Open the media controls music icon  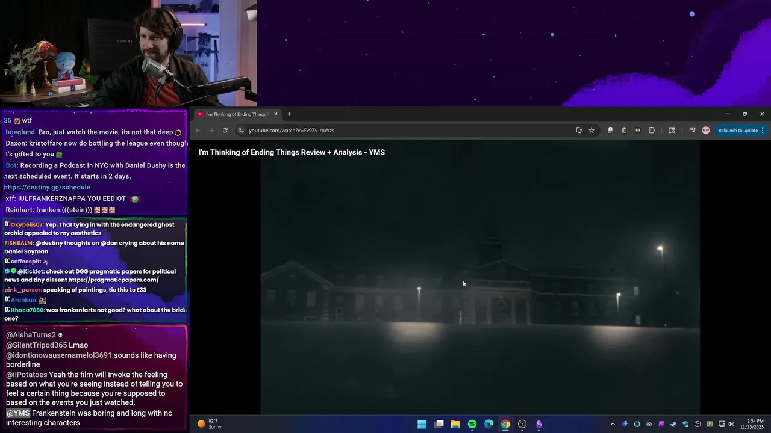[x=692, y=131]
